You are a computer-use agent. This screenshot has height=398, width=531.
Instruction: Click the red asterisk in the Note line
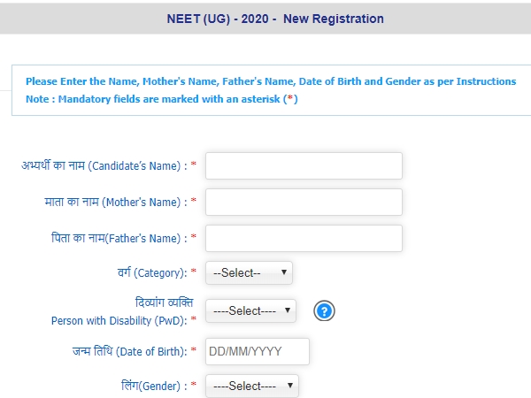pos(290,98)
